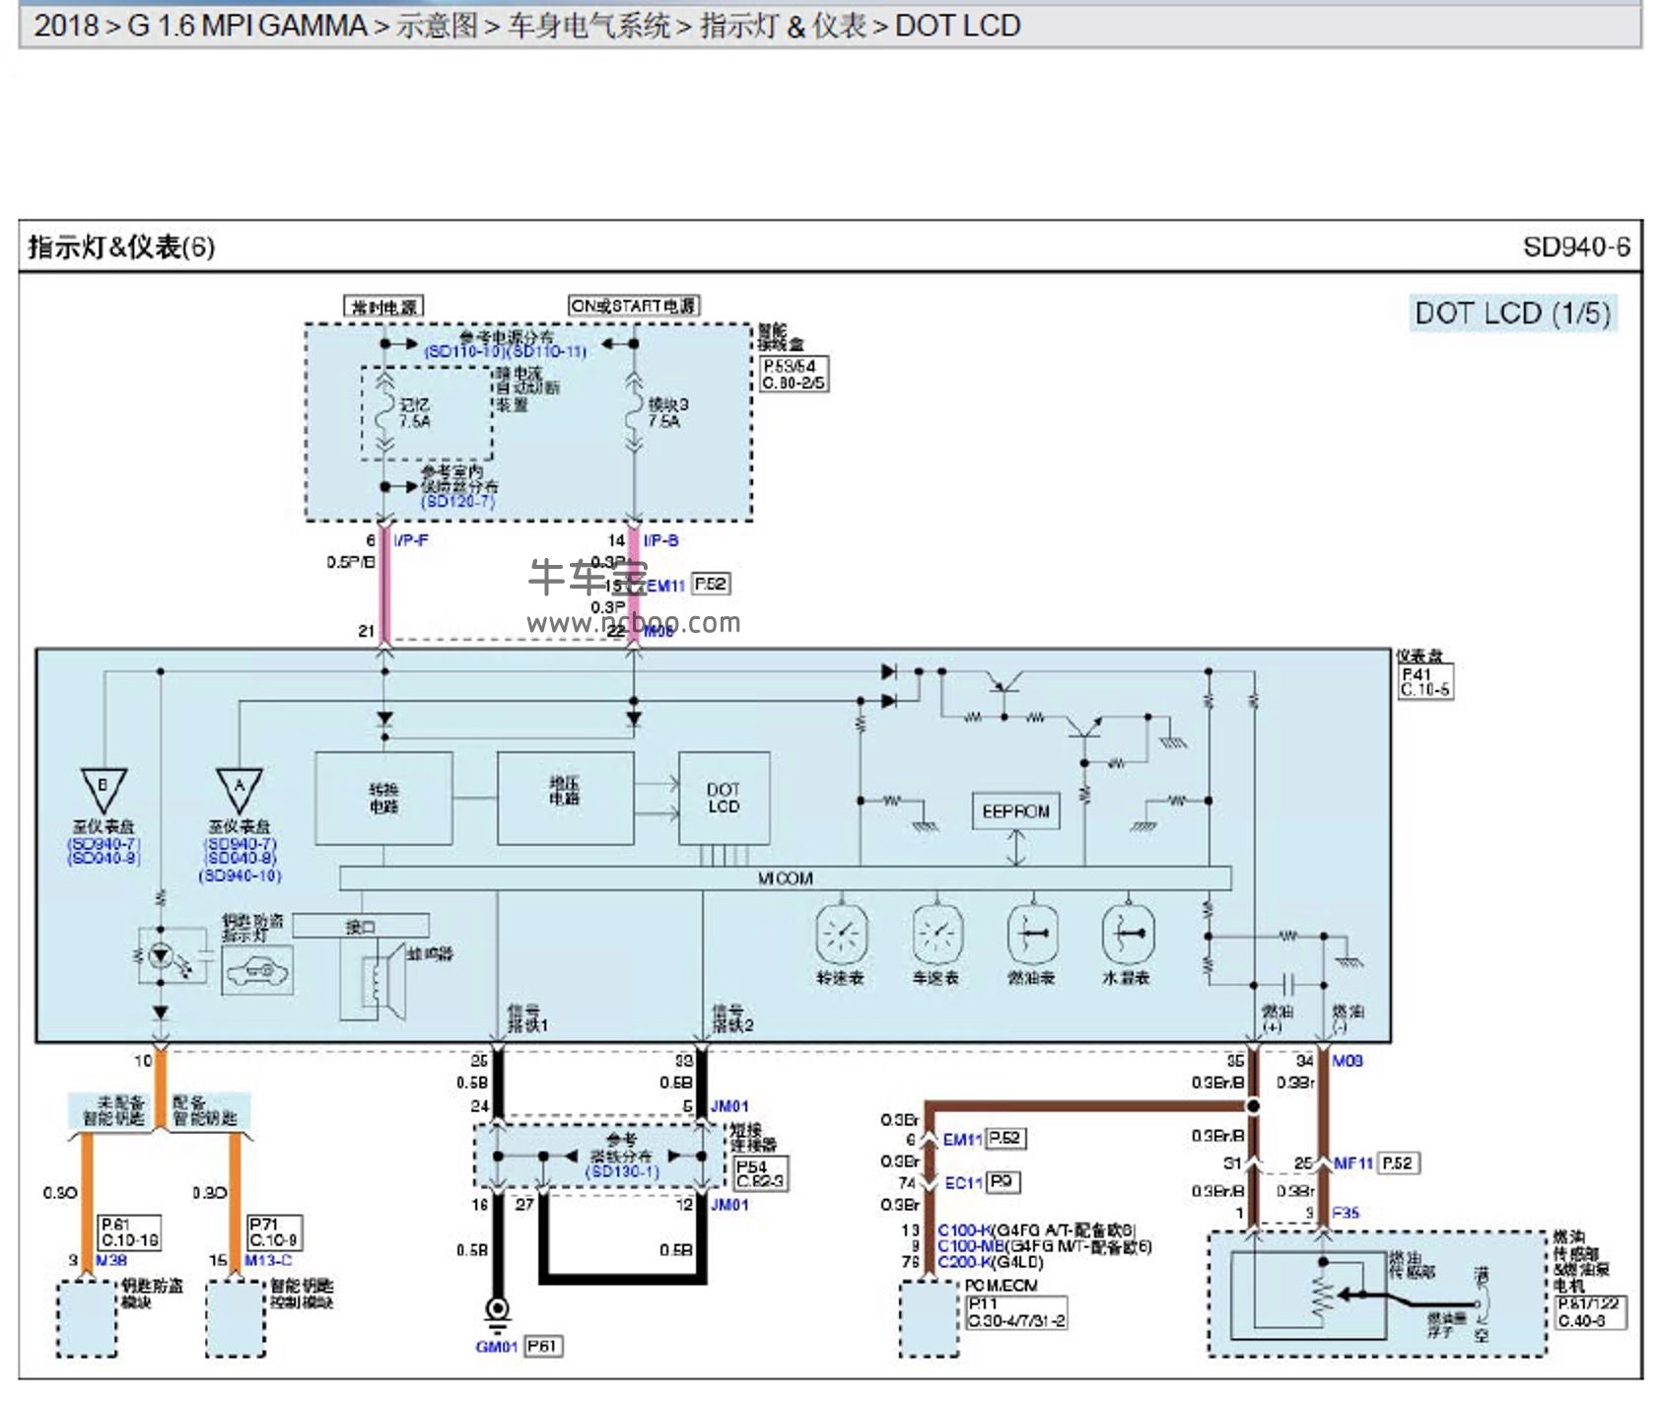Click the P.61 C.10-18 page reference box

[130, 1232]
